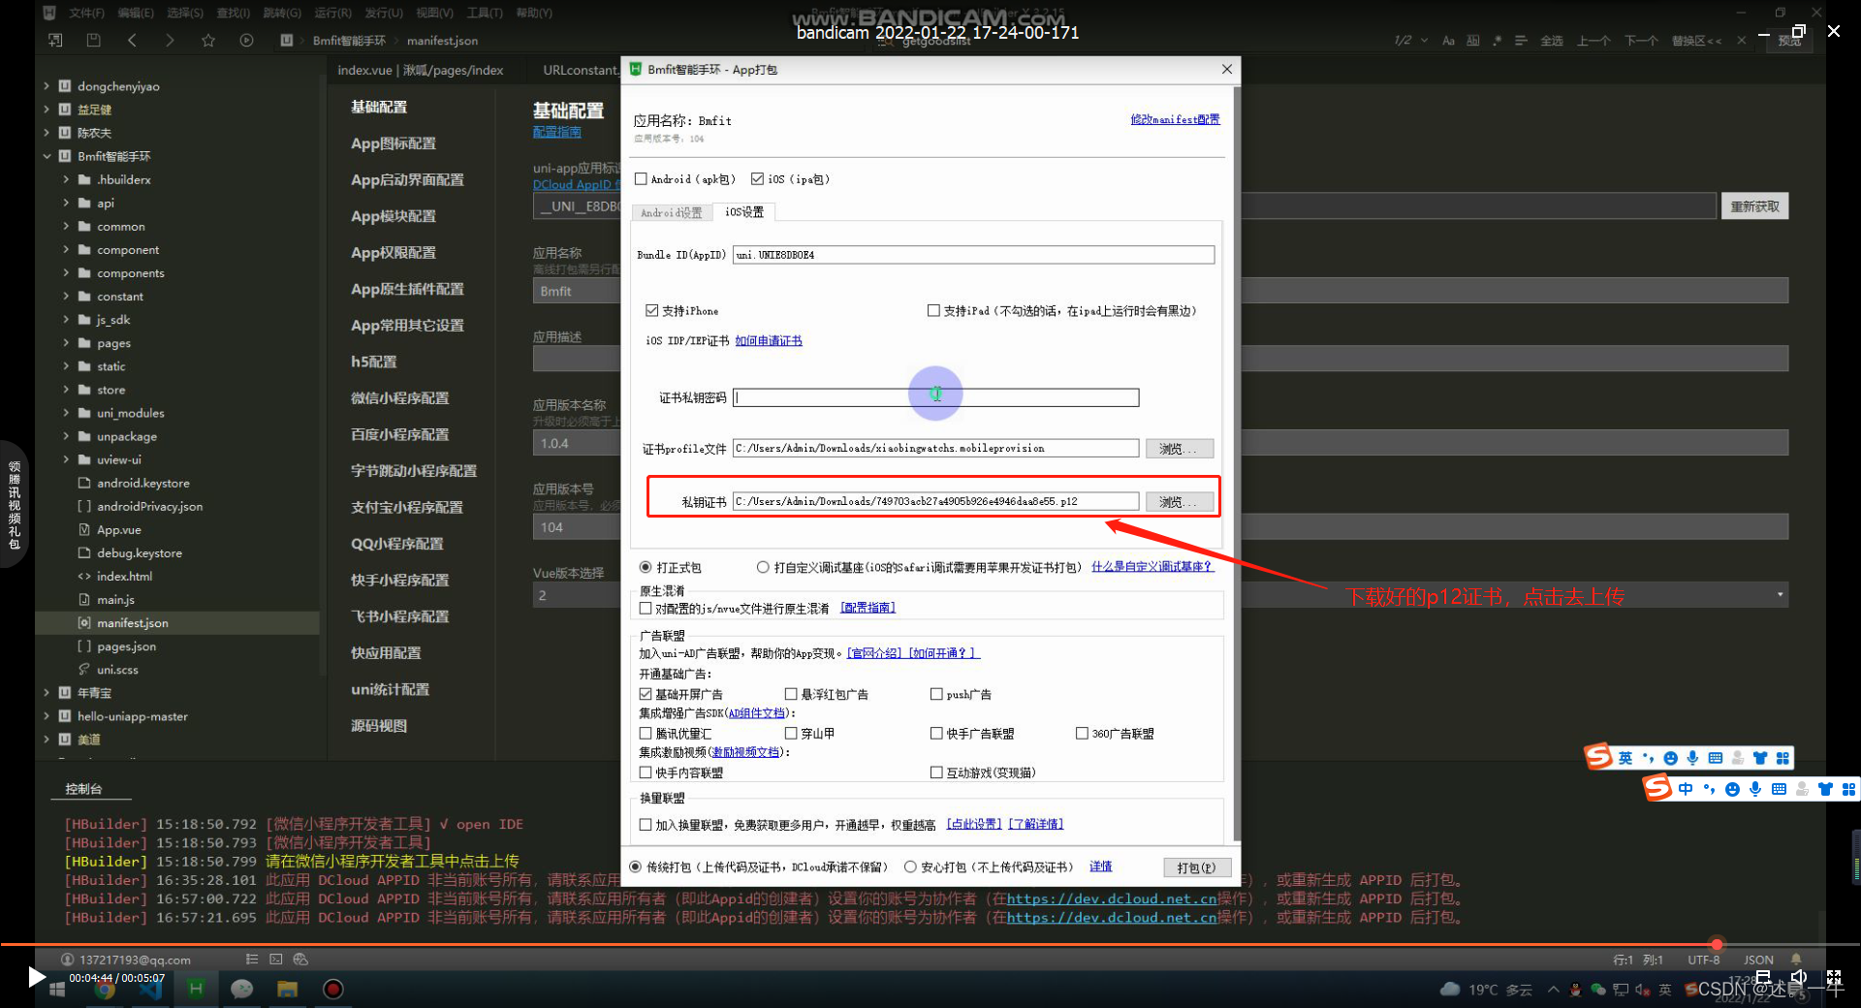Open the 发行(U) menu
This screenshot has height=1008, width=1861.
[x=384, y=13]
